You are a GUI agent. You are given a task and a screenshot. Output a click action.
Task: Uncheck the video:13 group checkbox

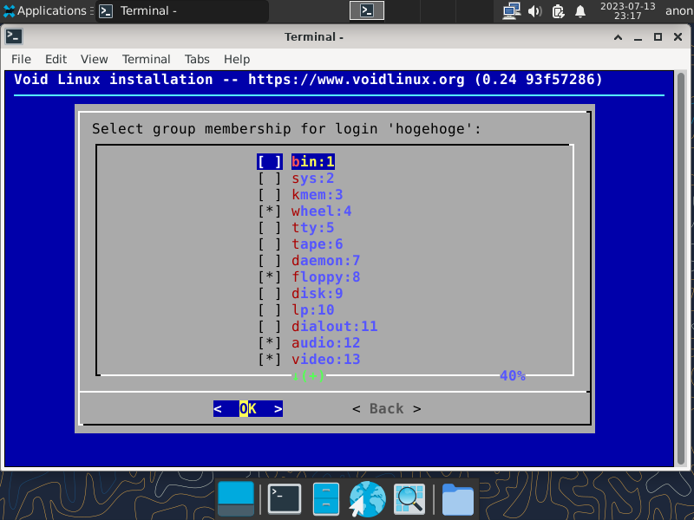(270, 360)
